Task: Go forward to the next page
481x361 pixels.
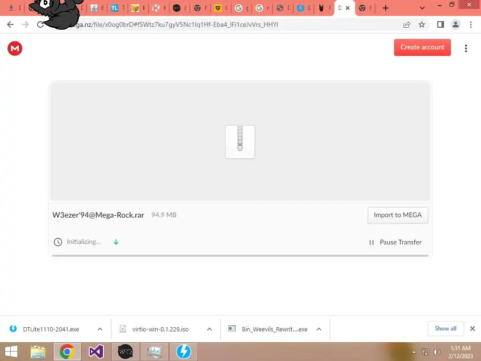Action: [25, 24]
